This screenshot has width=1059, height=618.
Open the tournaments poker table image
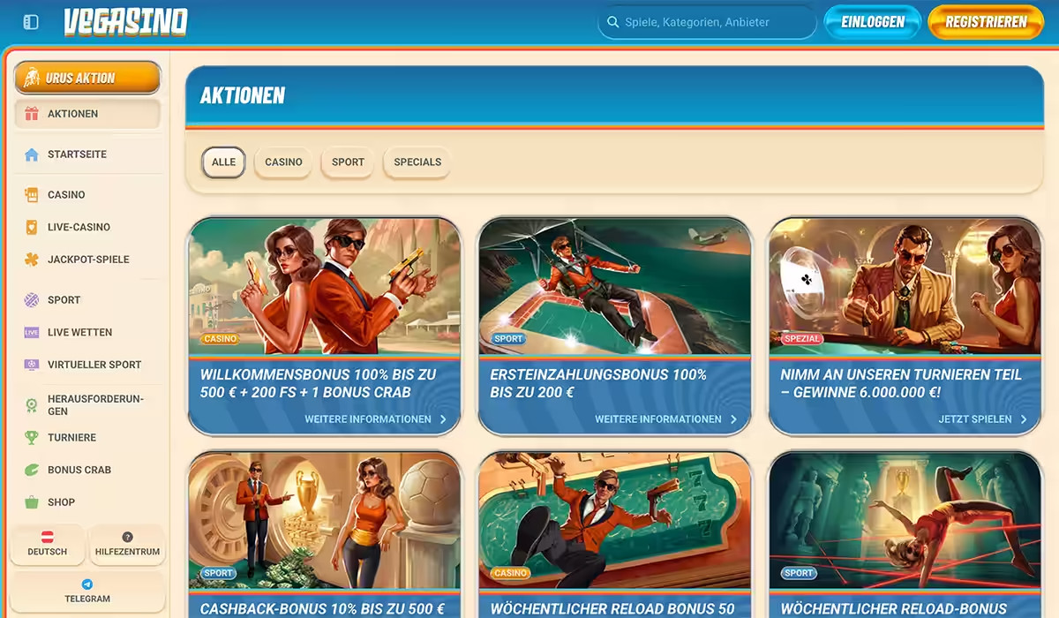905,286
